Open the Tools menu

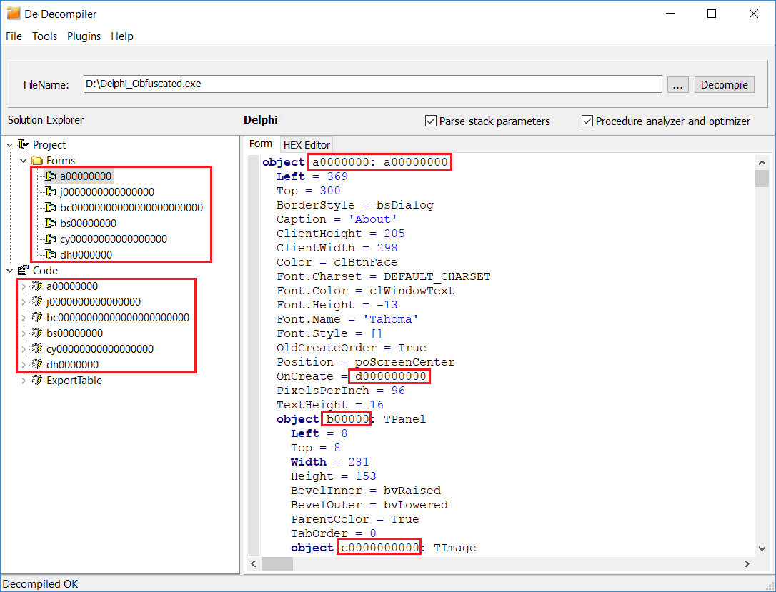44,36
